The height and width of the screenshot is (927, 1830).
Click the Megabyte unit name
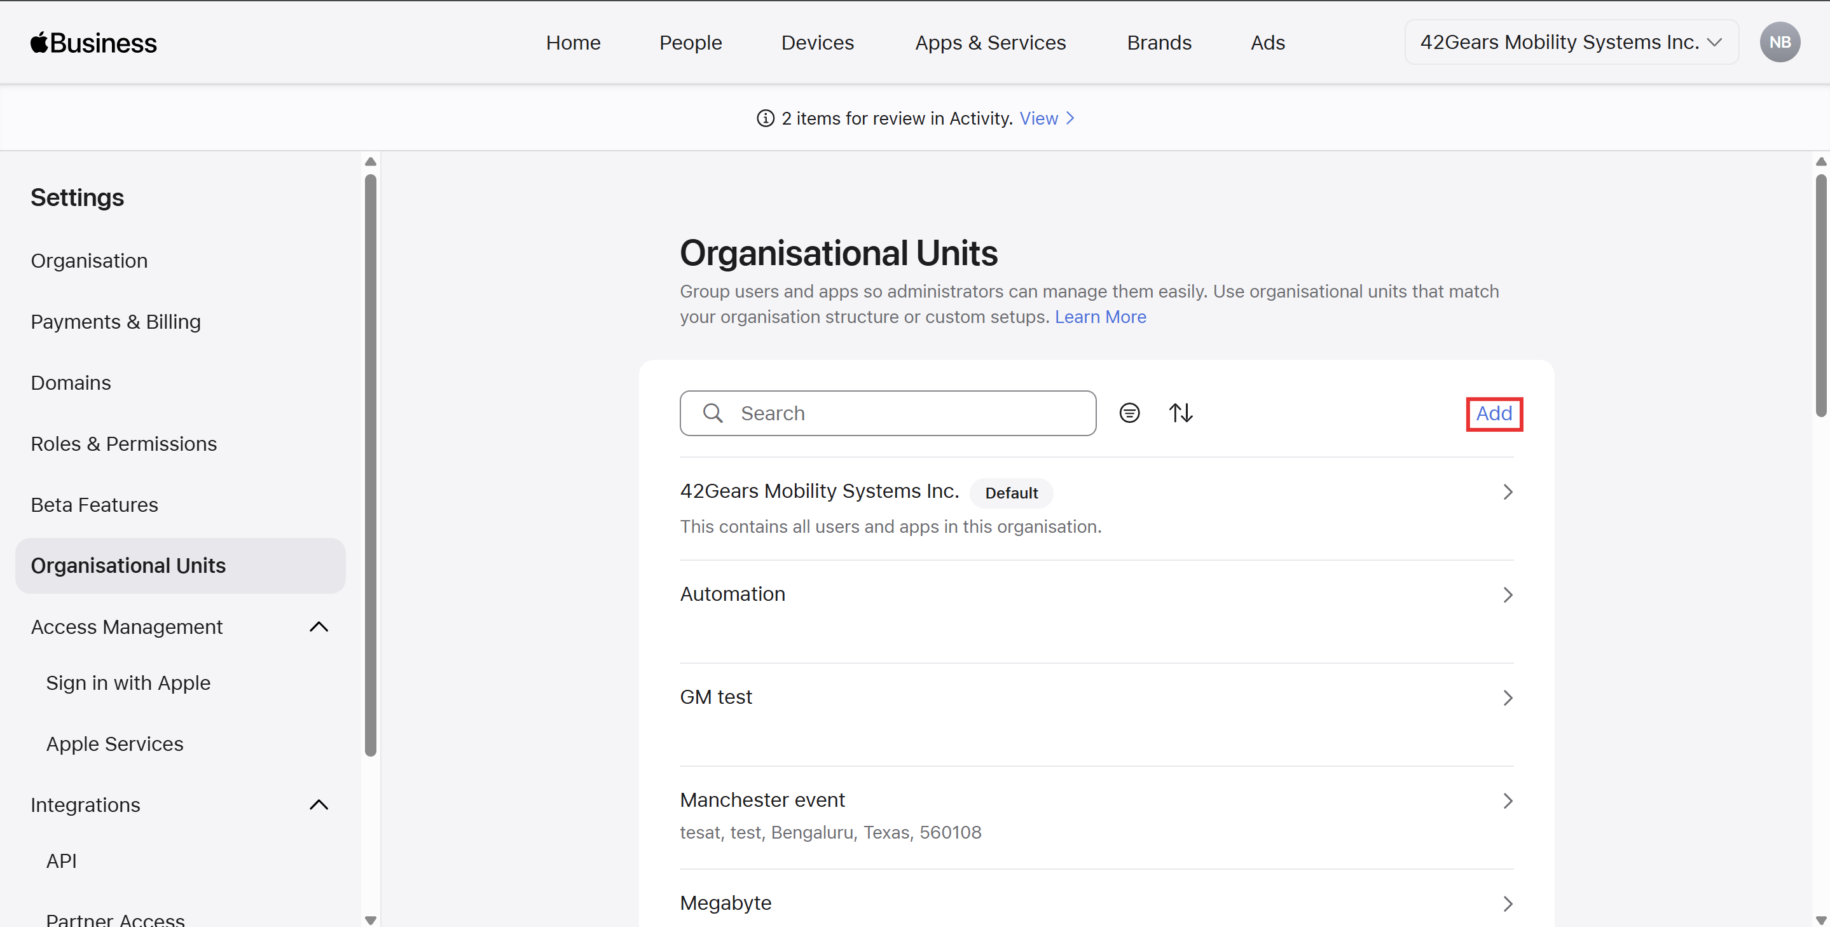tap(726, 903)
